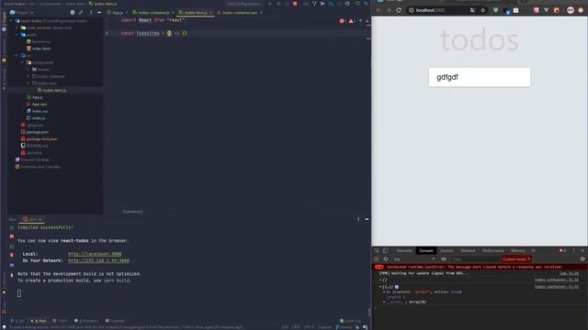The image size is (588, 330).
Task: Open the DevTools three-dot menu
Action: [x=573, y=250]
